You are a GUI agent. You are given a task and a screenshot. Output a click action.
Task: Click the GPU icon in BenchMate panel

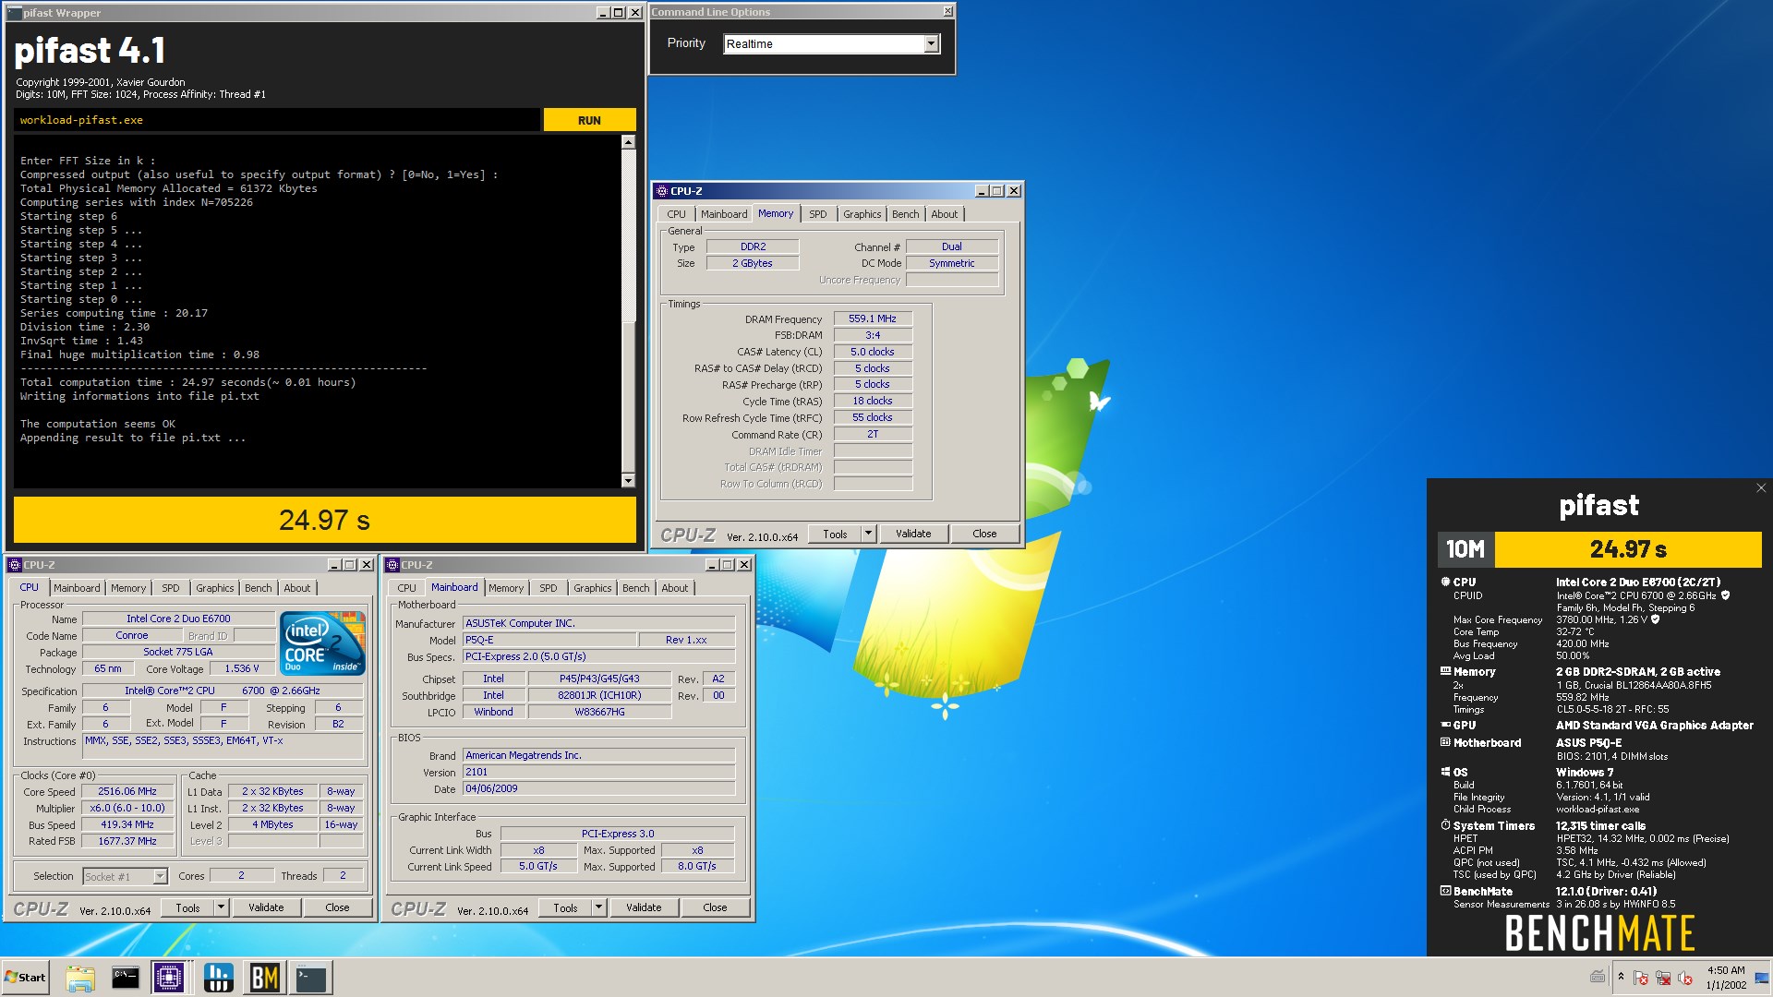tap(1445, 725)
